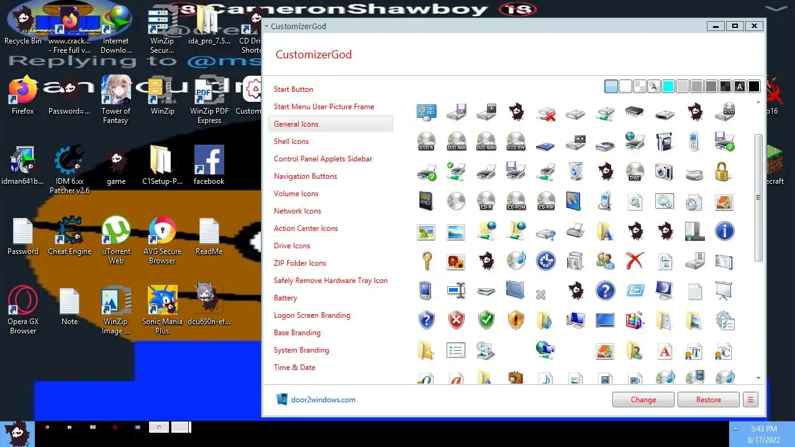
Task: Select the blue question mark circle icon
Action: [x=605, y=291]
